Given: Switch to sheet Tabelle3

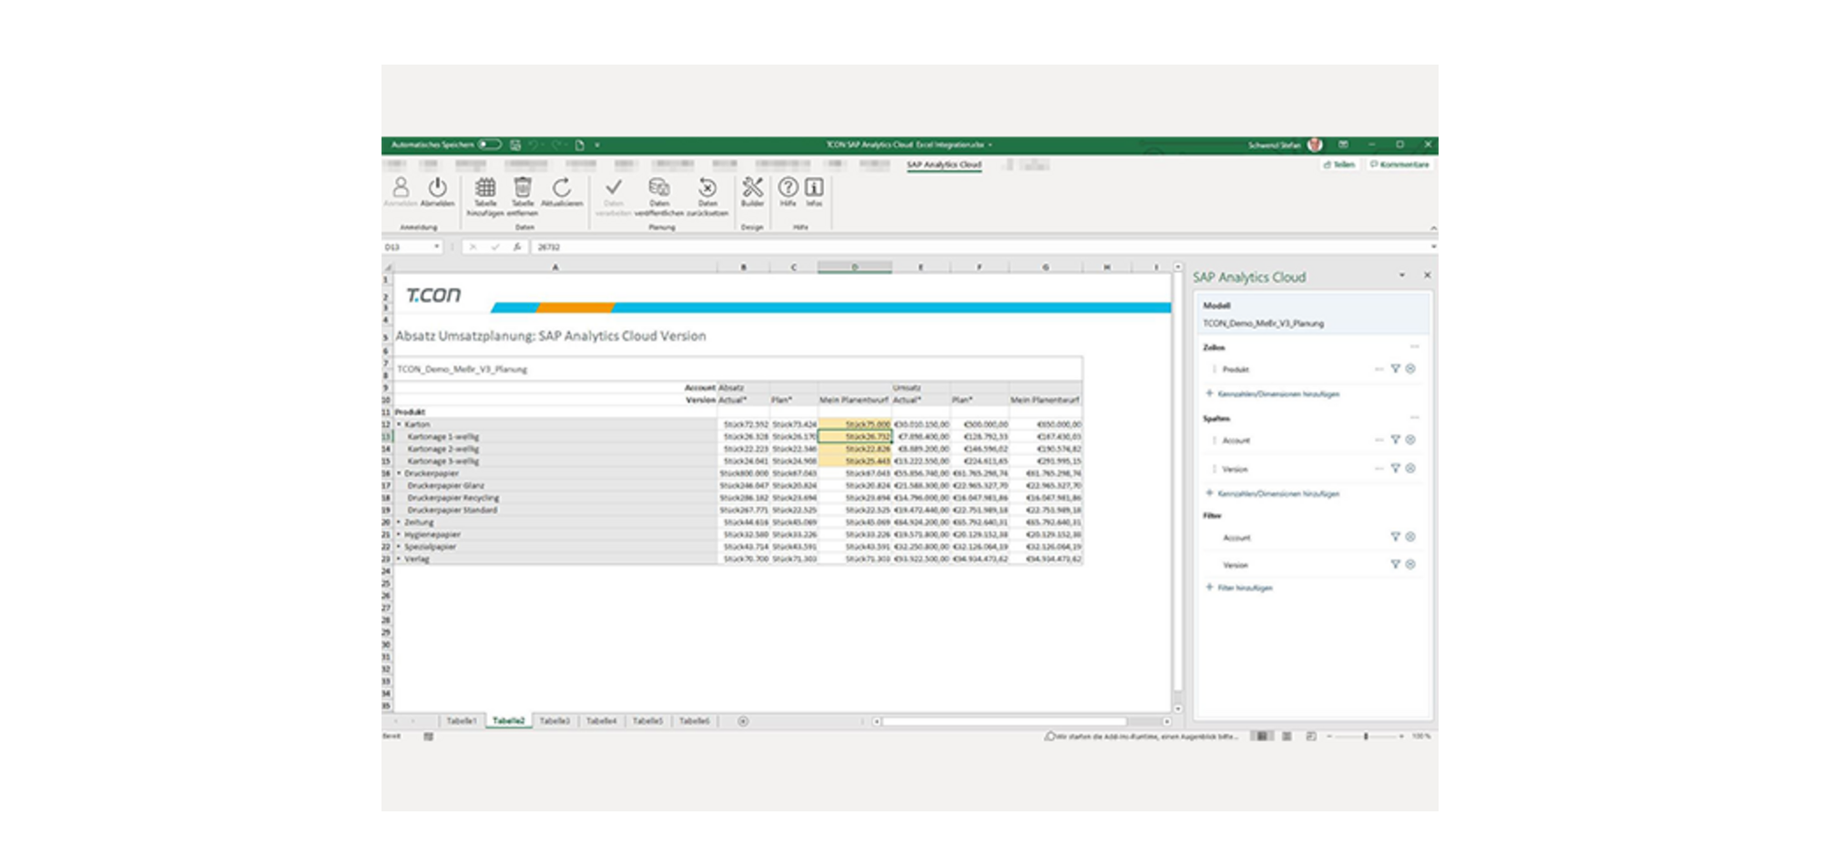Looking at the screenshot, I should [x=554, y=721].
